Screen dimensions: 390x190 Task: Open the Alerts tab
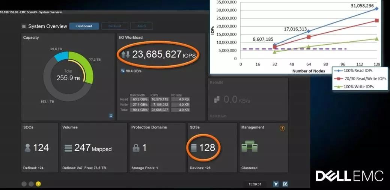(142, 26)
